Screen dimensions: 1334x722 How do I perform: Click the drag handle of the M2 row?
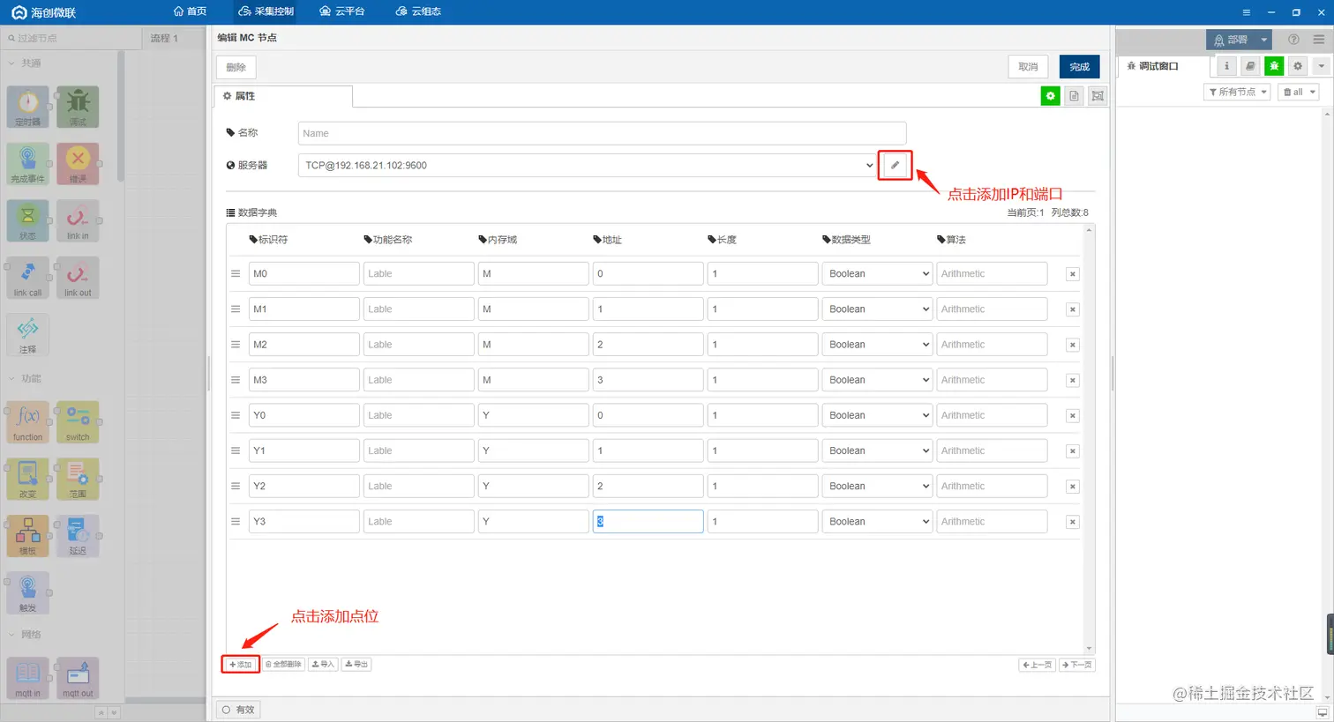236,345
